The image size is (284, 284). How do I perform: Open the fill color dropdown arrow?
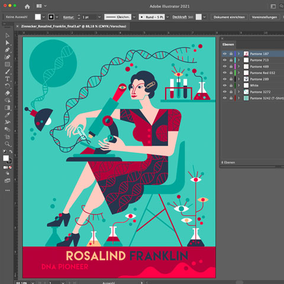[x=44, y=17]
